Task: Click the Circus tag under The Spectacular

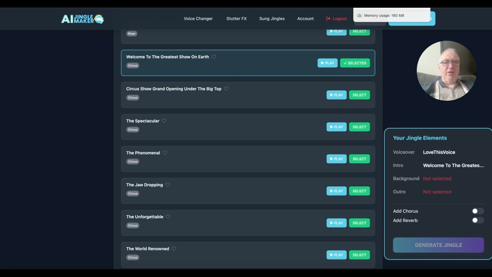Action: point(133,130)
